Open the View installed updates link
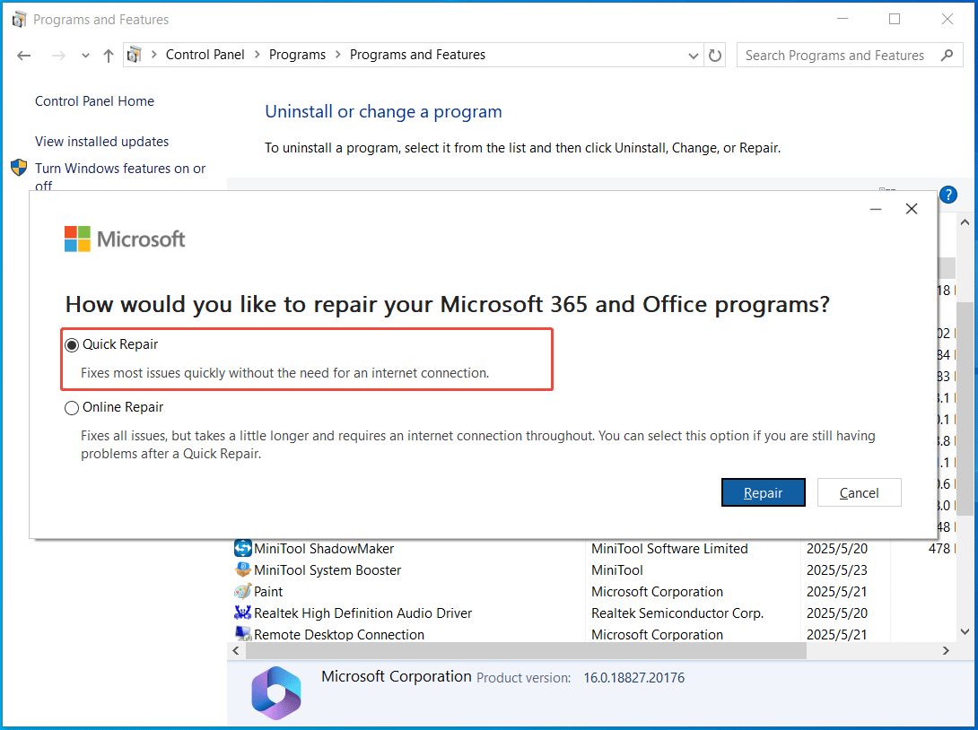 tap(100, 141)
